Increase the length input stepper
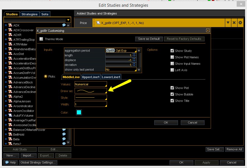The width and height of the screenshot is (247, 168). (x=134, y=54)
